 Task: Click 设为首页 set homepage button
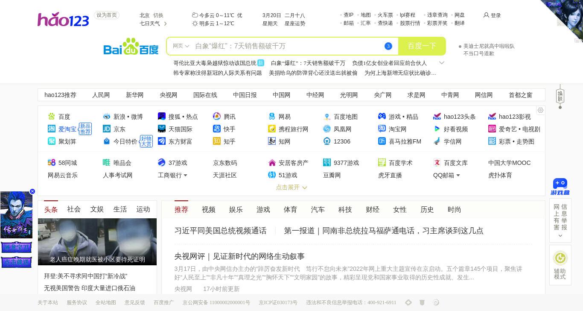coord(107,15)
